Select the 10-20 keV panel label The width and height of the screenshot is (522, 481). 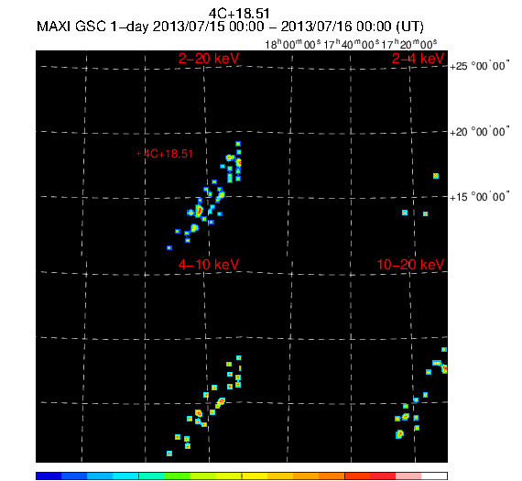pyautogui.click(x=410, y=265)
